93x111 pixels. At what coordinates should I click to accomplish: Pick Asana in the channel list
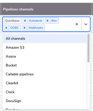click(x=45, y=57)
